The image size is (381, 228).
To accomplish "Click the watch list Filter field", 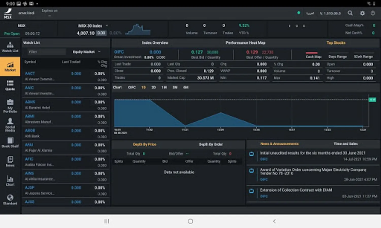I will (46, 52).
